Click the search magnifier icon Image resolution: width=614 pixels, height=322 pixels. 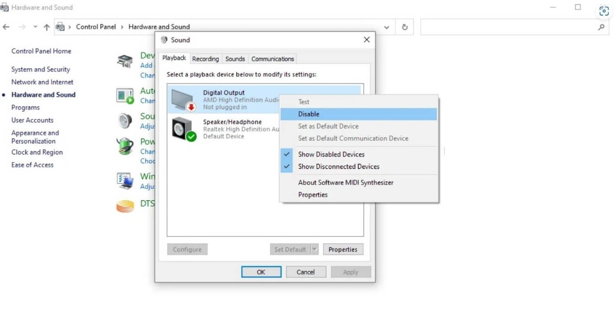click(x=602, y=27)
